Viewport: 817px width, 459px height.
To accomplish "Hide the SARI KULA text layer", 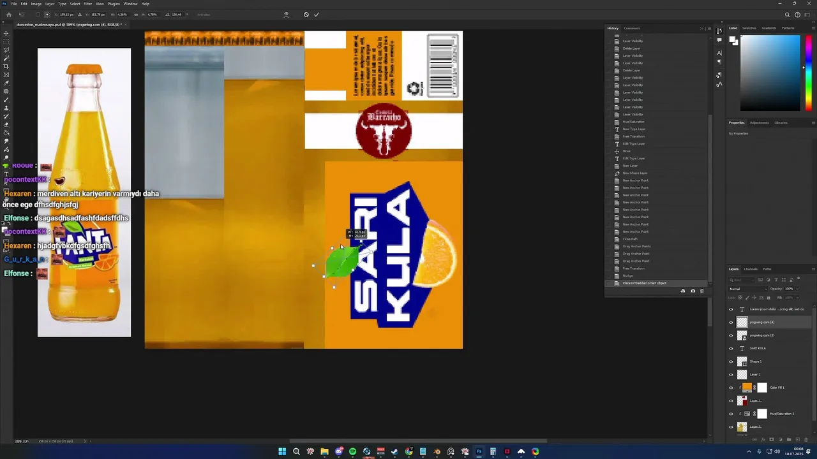I will pyautogui.click(x=731, y=348).
